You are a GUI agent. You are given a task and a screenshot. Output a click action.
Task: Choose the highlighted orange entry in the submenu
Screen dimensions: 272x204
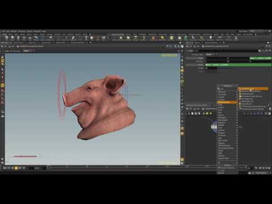[253, 88]
